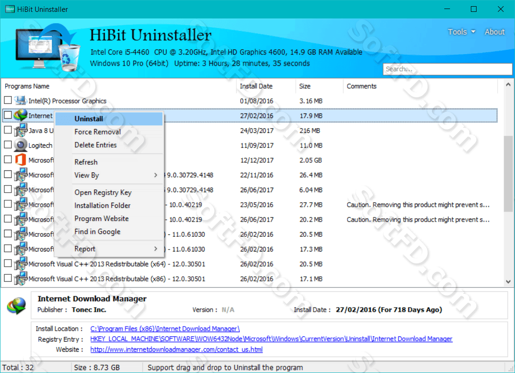
Task: Tick Visual C++ 2013 (x64) checkbox
Action: 8,263
